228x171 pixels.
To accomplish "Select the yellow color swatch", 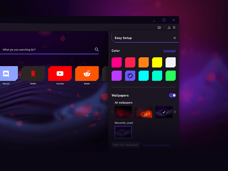I will tap(157, 62).
